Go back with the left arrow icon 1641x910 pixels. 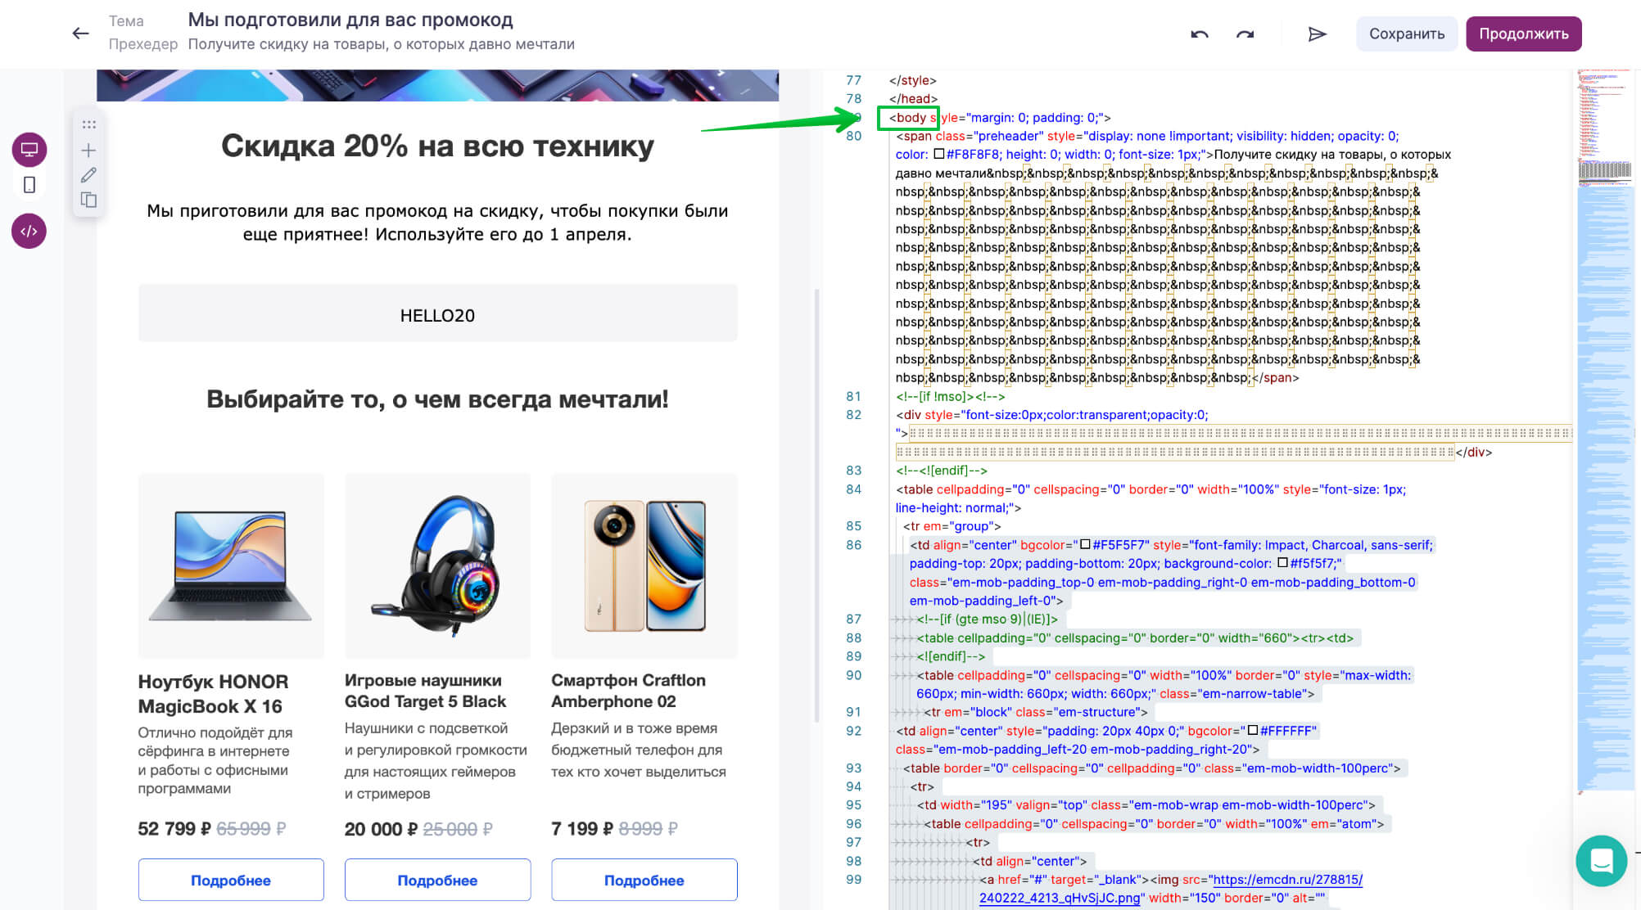pos(80,34)
